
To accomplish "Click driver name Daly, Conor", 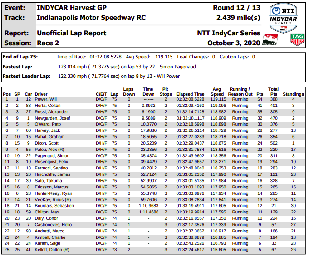I will pos(46,218).
